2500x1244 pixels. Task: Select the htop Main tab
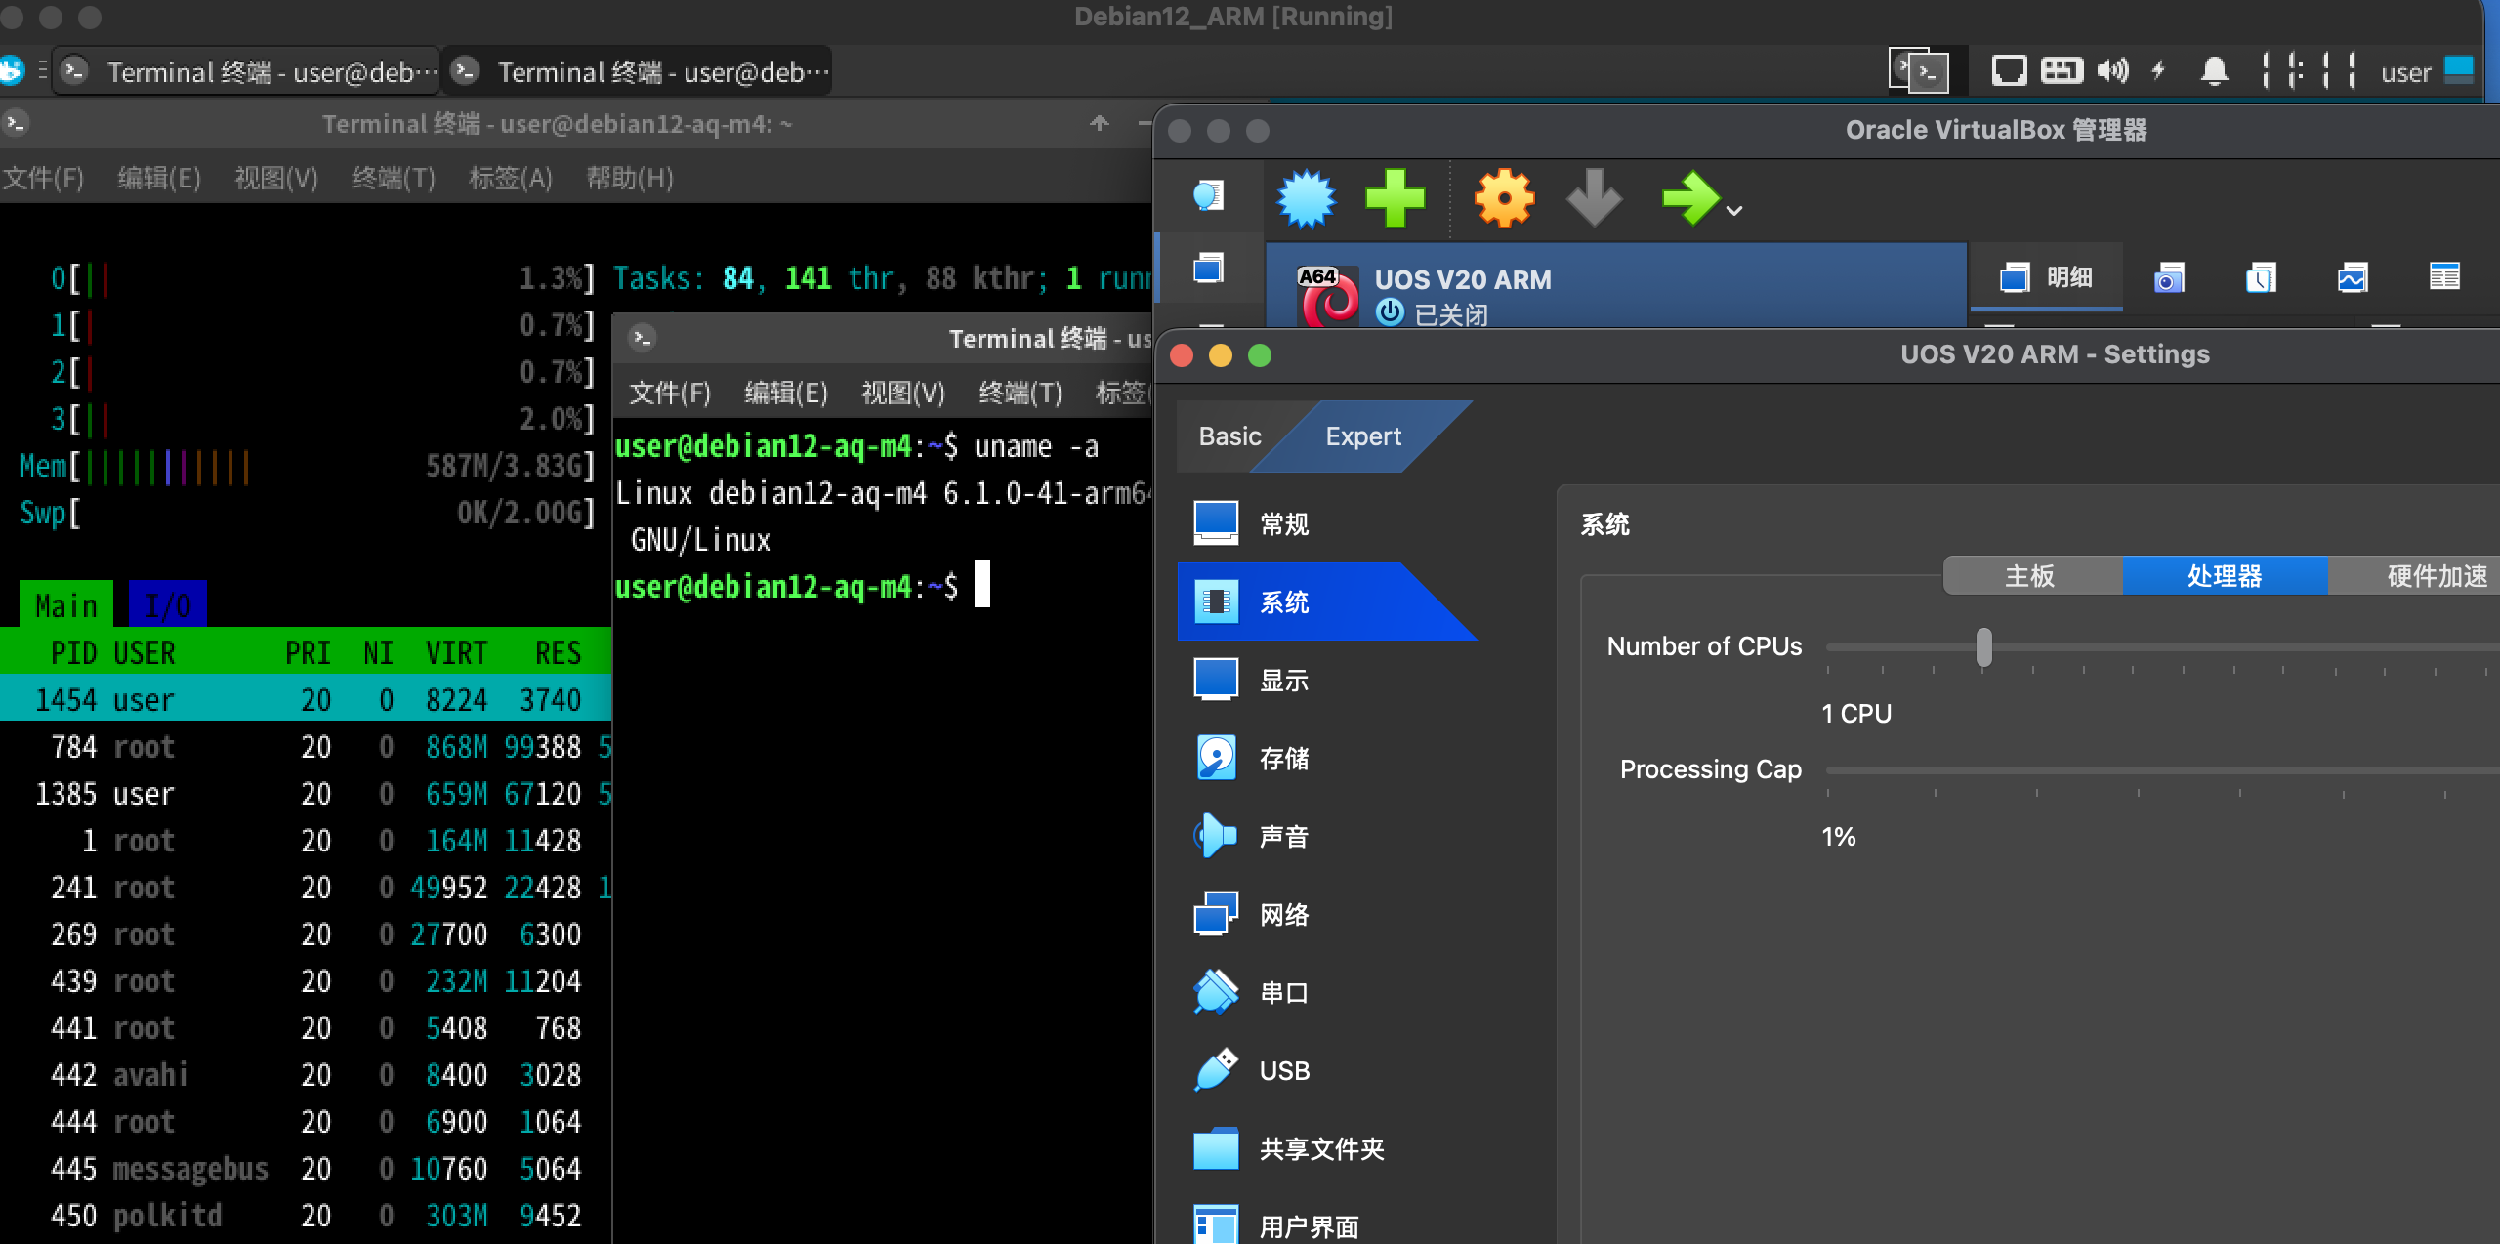coord(65,605)
